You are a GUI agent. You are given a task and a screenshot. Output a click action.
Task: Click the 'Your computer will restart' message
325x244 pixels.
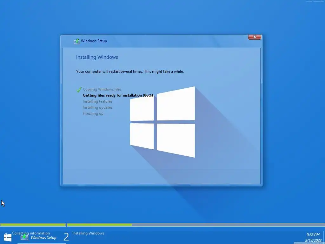[130, 71]
